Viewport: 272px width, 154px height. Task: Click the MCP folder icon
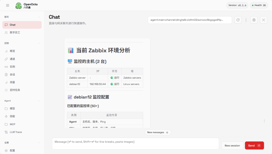pos(6,124)
